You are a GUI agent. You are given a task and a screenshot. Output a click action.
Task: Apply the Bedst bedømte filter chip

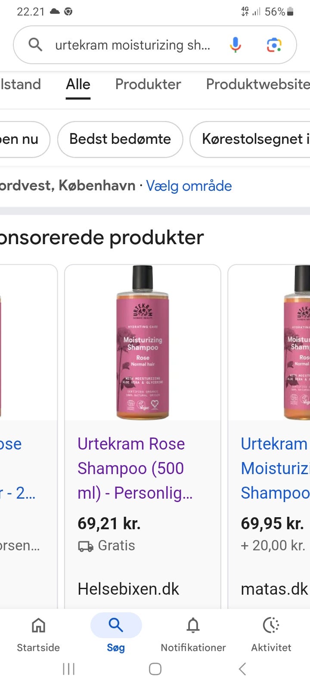pyautogui.click(x=120, y=139)
